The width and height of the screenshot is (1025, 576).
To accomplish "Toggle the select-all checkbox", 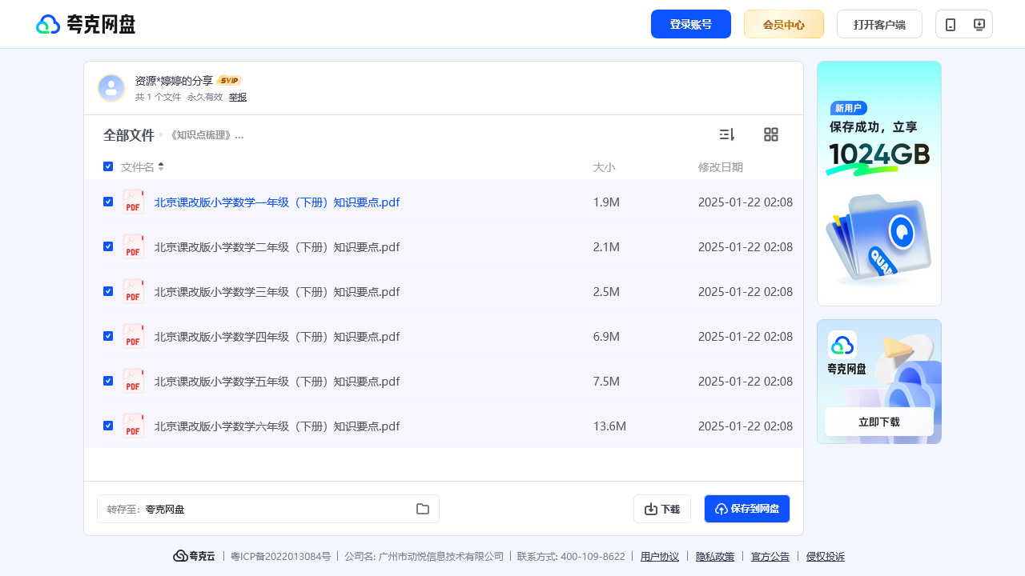I will [108, 166].
